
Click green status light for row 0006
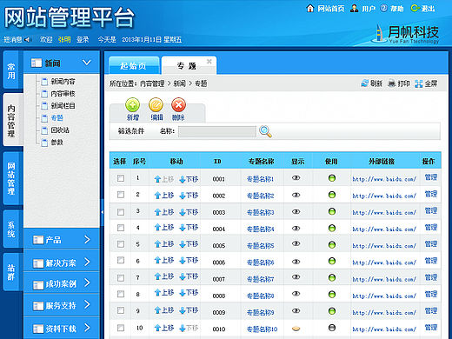click(332, 261)
